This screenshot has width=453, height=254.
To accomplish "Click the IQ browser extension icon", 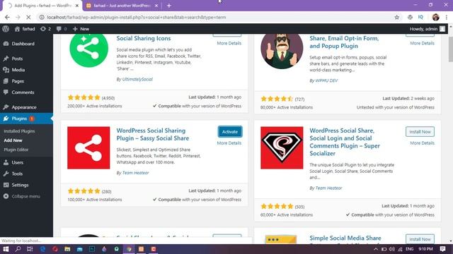I will tap(420, 17).
